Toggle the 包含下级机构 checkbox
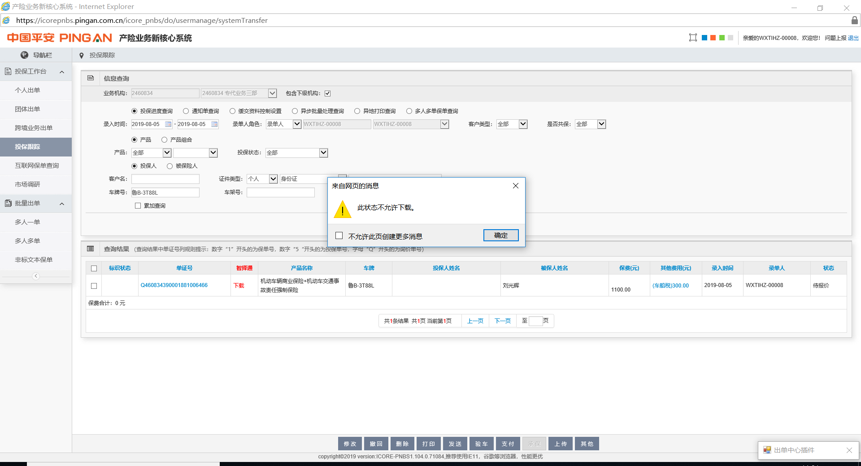 click(327, 93)
